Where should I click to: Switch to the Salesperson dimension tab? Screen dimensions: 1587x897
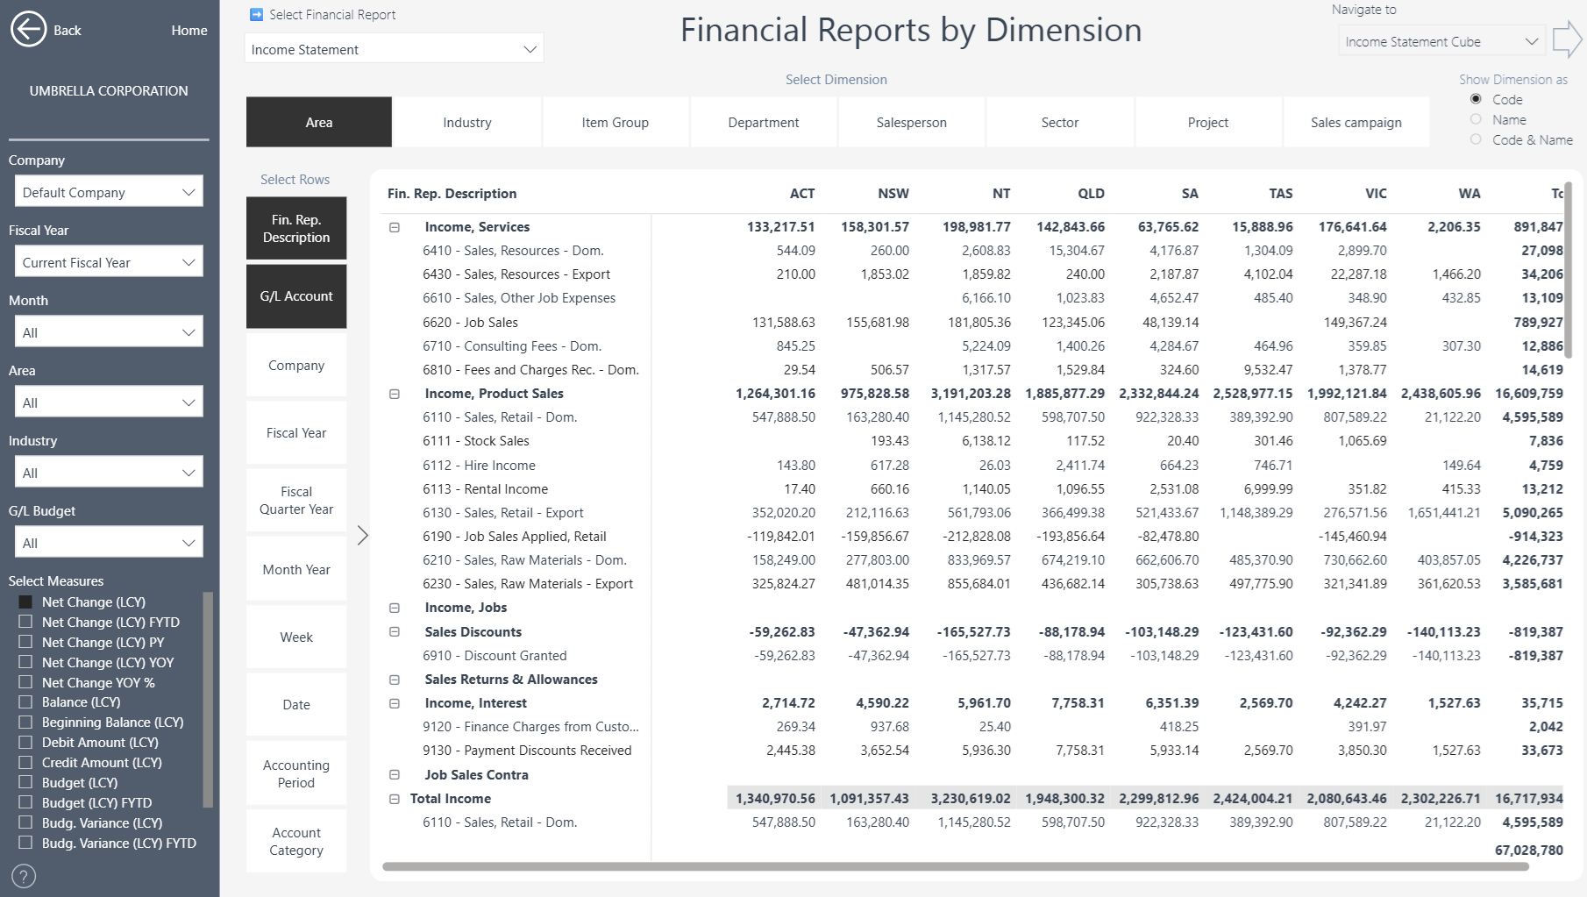coord(911,123)
